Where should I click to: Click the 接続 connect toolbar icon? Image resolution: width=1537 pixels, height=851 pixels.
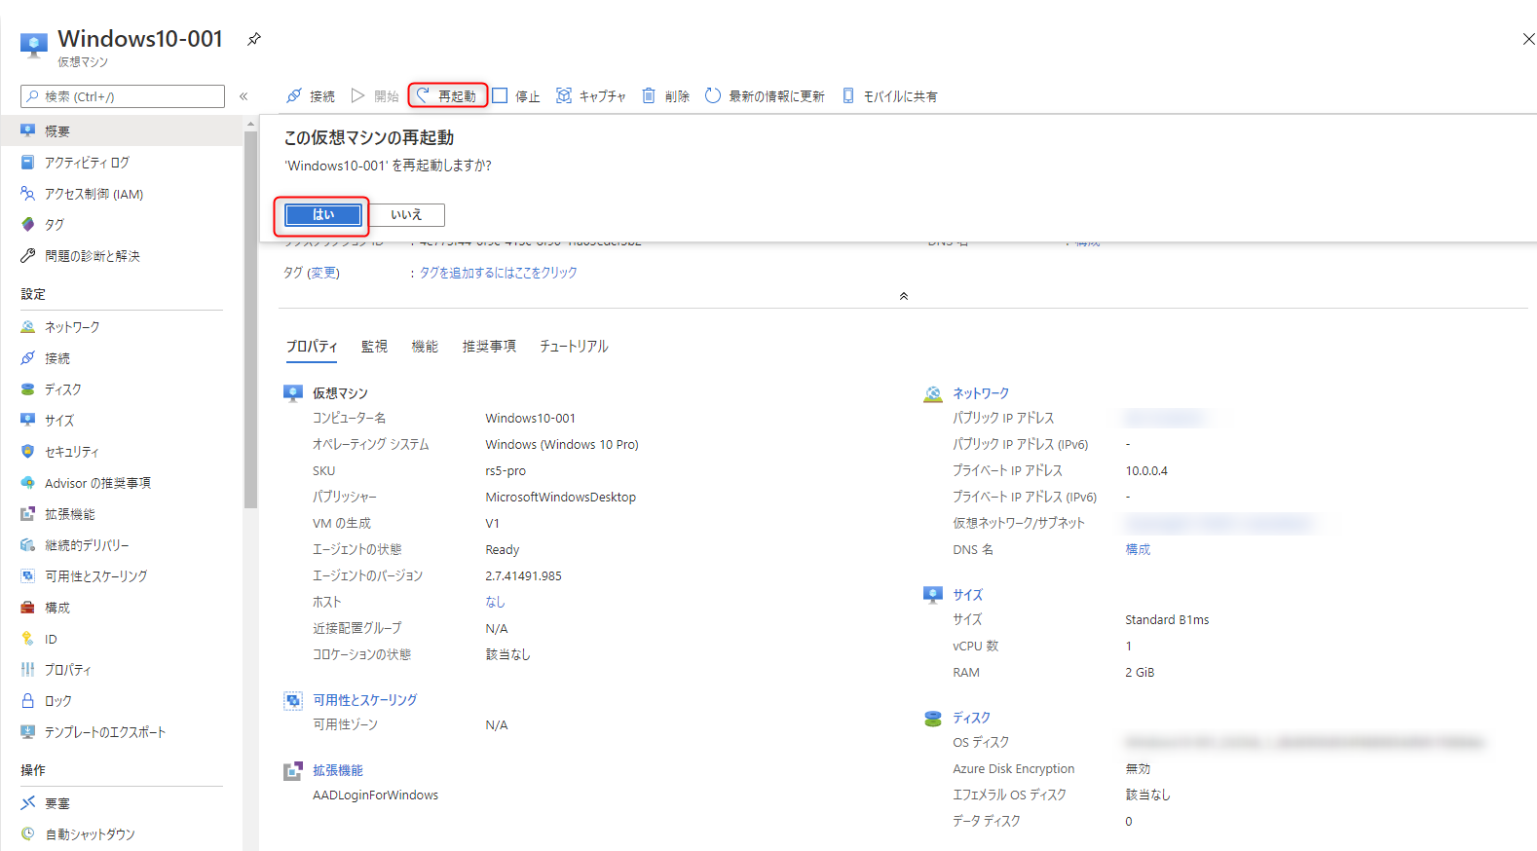pyautogui.click(x=294, y=95)
